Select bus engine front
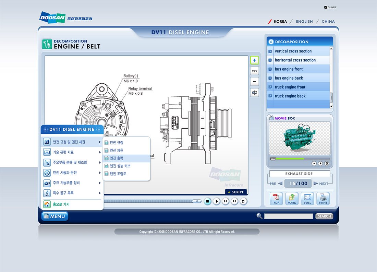The width and height of the screenshot is (377, 272). tap(299, 69)
